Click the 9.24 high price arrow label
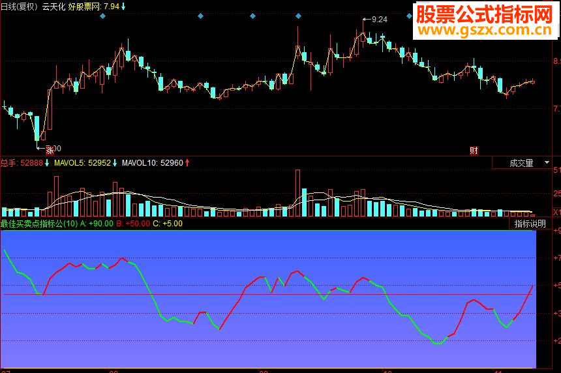561x373 pixels. [x=375, y=20]
